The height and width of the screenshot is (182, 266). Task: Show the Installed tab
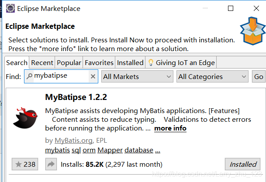130,62
